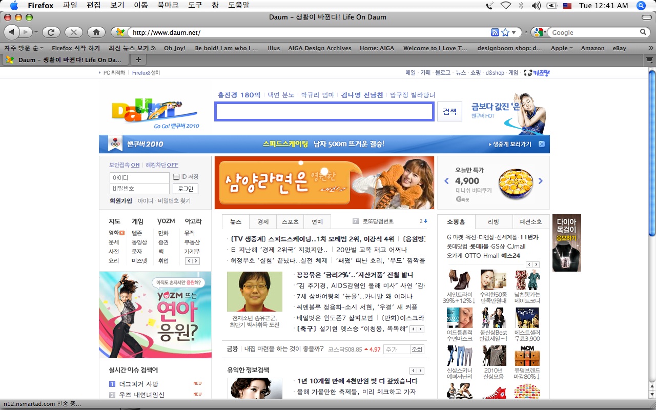Screen dimensions: 656x410
Task: Click the 홍진경 180억 trending keyword
Action: 239,95
